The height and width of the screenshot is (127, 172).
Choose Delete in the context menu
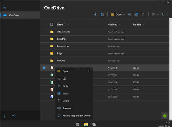(x=74, y=101)
